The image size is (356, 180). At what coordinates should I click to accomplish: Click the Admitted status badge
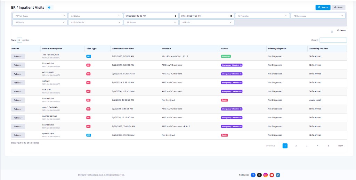[226, 56]
